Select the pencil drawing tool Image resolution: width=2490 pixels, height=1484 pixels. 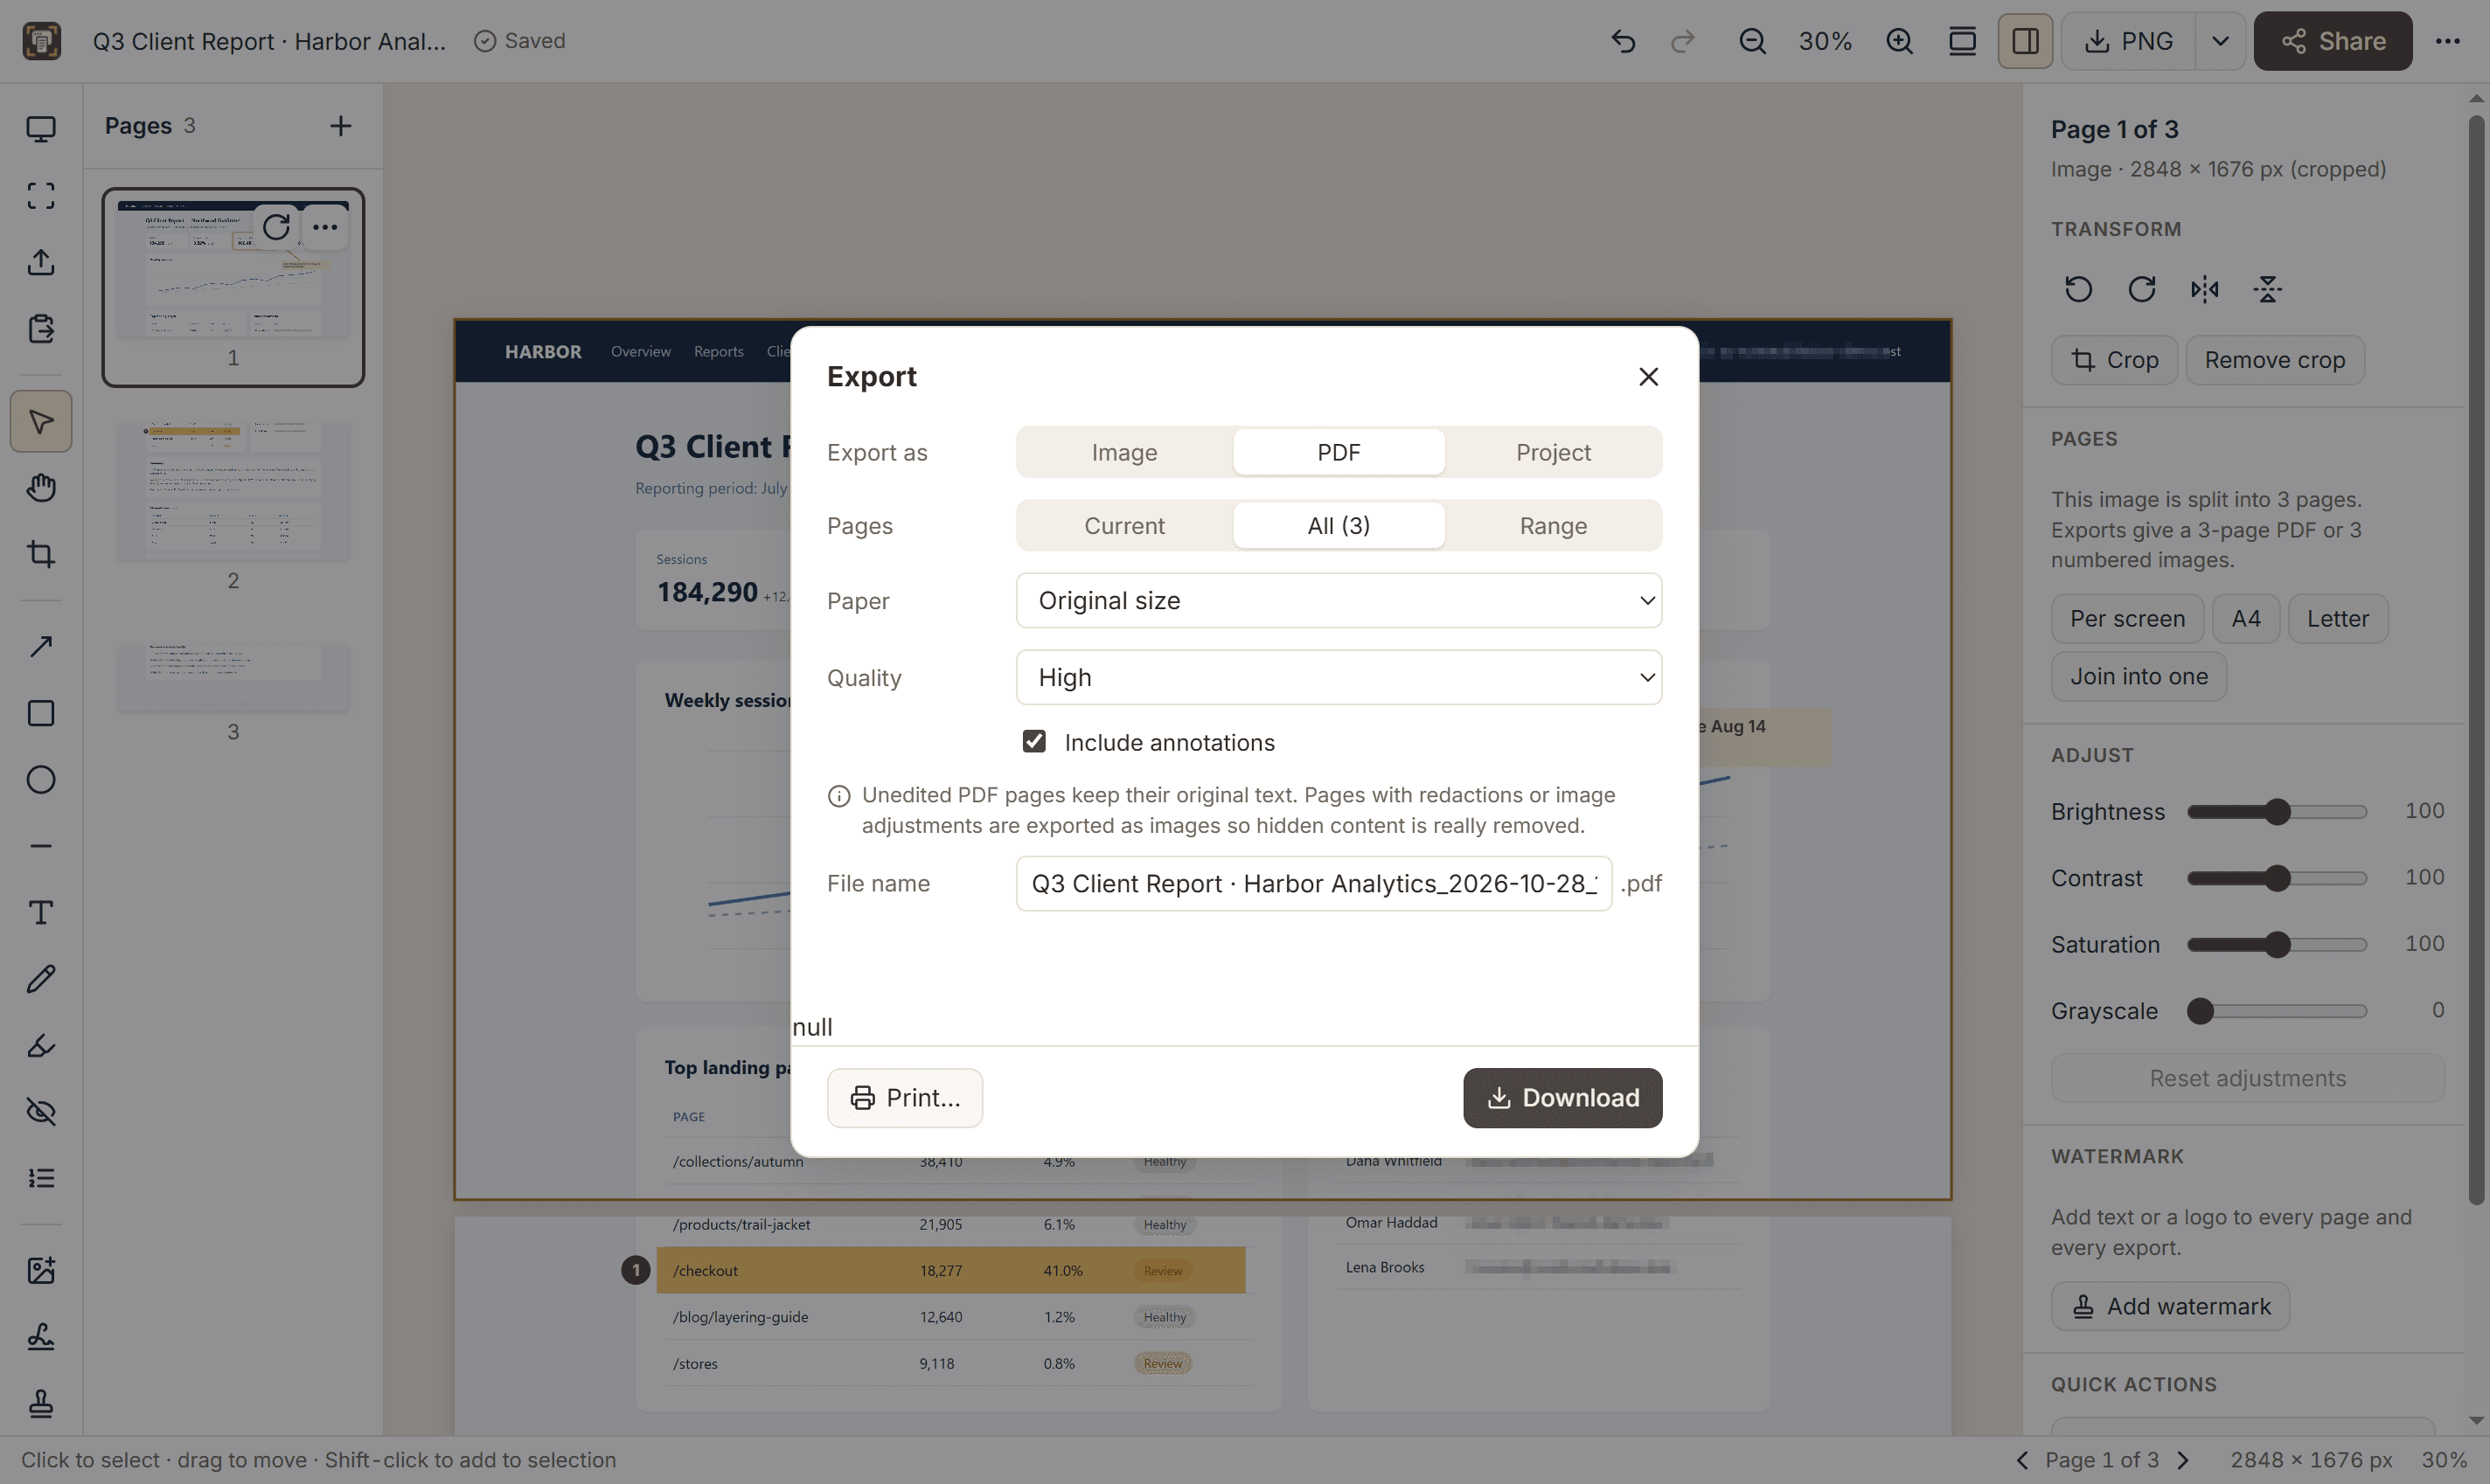[x=41, y=979]
